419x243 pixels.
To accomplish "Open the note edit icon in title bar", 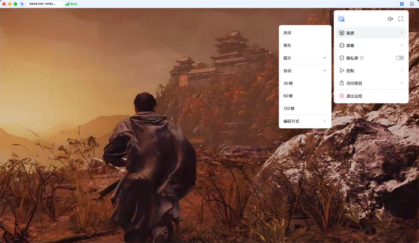I will tap(412, 4).
